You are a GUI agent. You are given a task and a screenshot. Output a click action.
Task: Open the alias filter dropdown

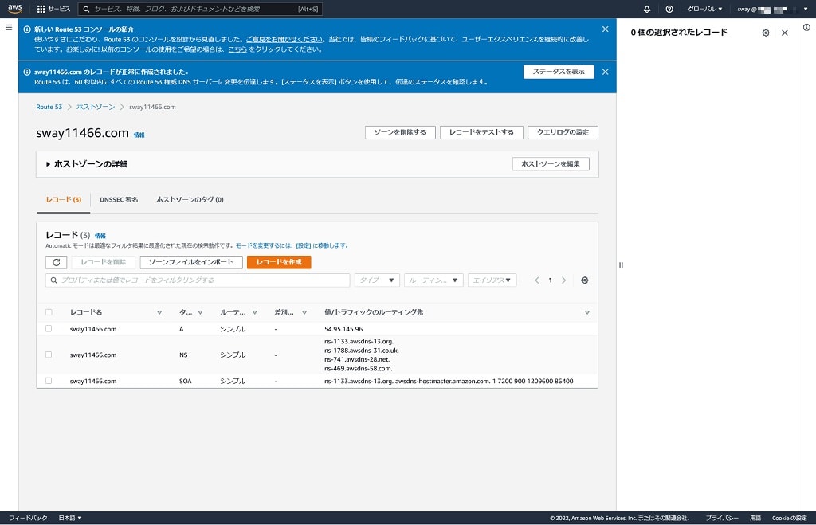coord(492,280)
